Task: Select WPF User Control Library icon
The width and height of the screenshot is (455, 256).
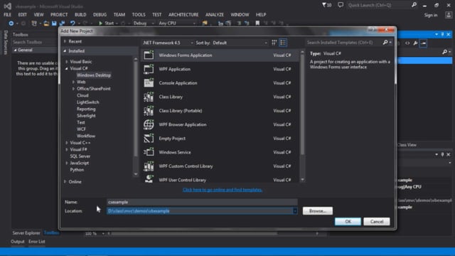Action: [x=149, y=178]
